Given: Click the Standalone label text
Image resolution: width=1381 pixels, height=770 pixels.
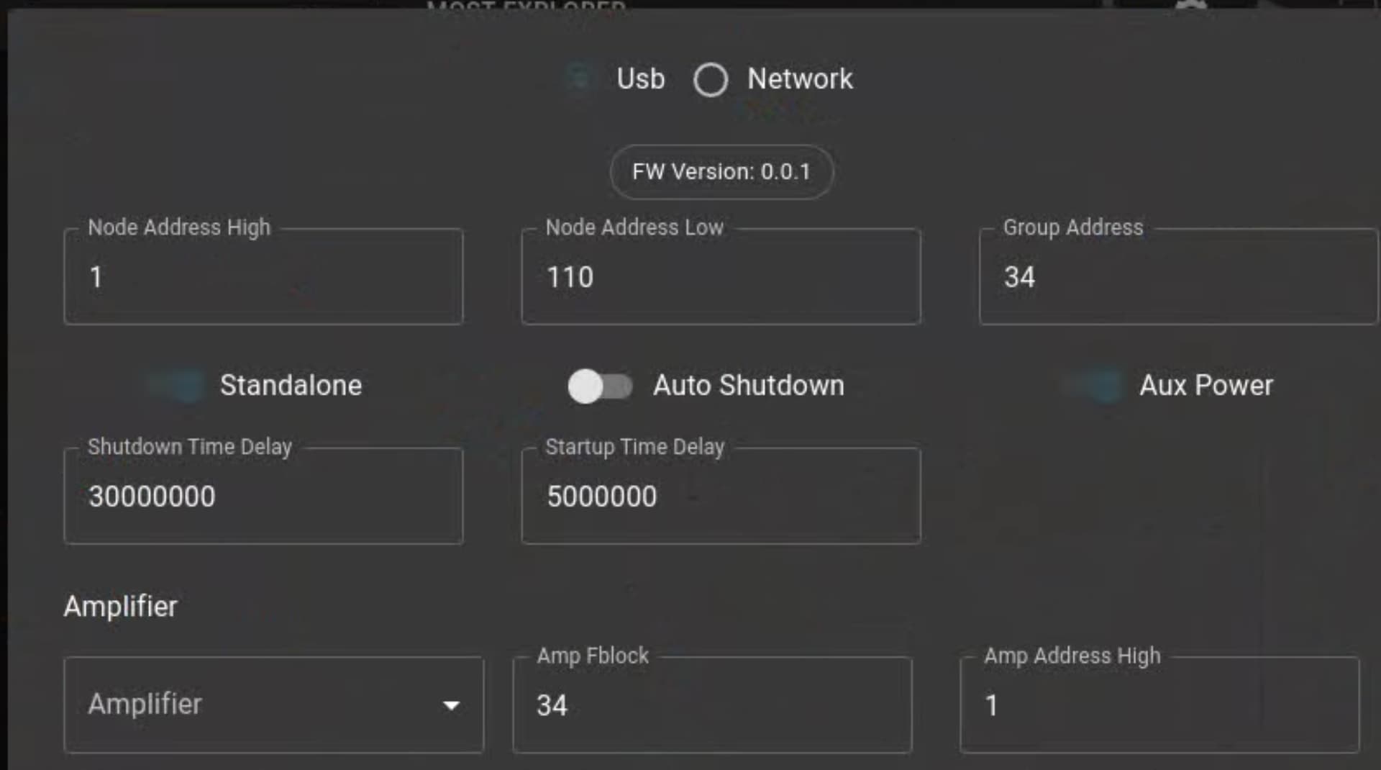Looking at the screenshot, I should pos(291,386).
